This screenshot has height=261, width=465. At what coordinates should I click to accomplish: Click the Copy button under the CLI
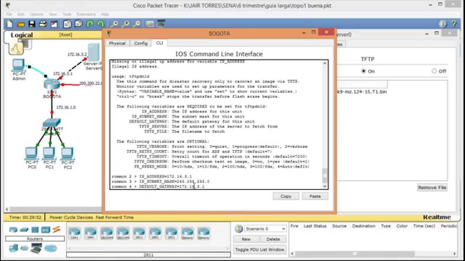286,196
